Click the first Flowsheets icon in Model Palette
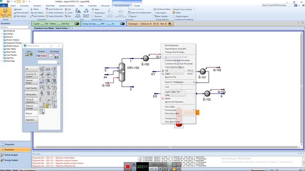Screen dimensions: 305x171 [x=51, y=56]
